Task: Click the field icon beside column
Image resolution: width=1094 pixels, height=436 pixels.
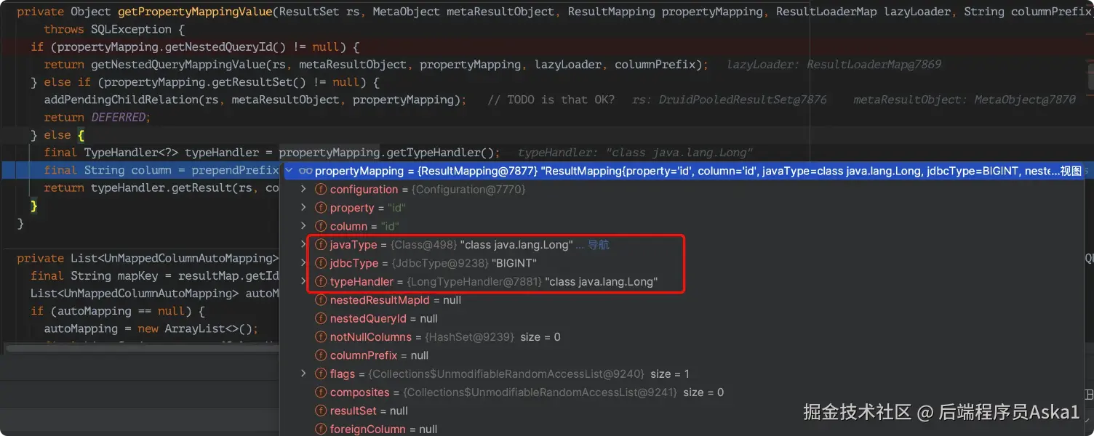Action: click(x=321, y=227)
